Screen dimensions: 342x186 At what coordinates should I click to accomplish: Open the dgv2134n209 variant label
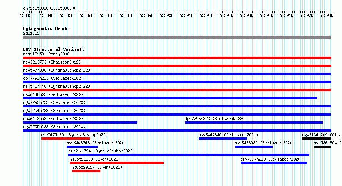click(x=322, y=135)
